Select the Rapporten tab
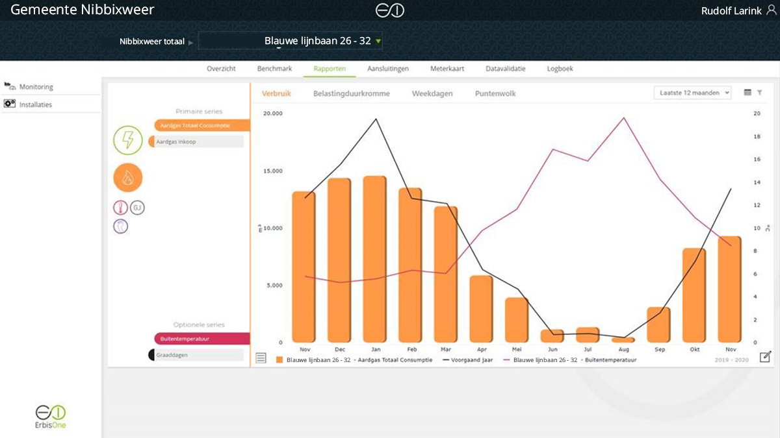This screenshot has width=780, height=438. click(330, 68)
